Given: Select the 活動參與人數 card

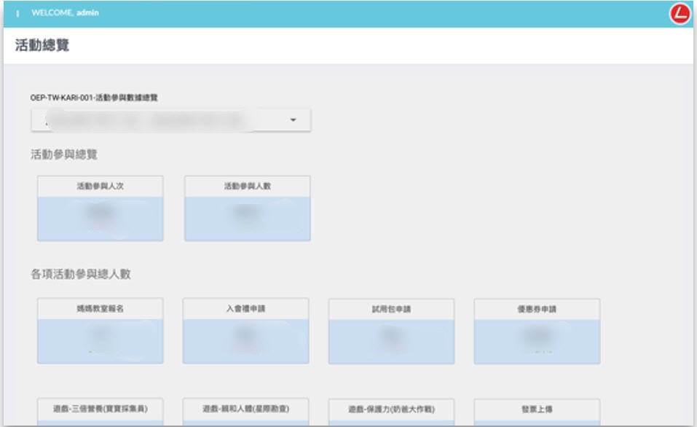Looking at the screenshot, I should coord(247,208).
